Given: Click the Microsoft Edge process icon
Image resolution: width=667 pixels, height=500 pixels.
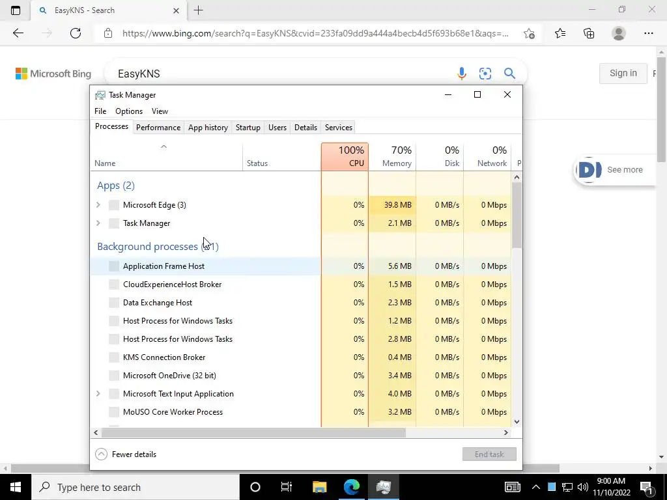Looking at the screenshot, I should [113, 205].
